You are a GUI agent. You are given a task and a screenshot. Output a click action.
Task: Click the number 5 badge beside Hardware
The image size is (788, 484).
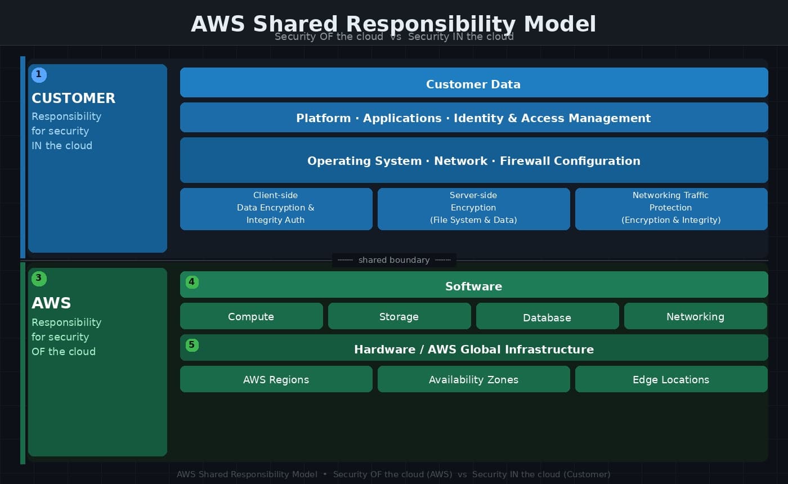pos(192,345)
